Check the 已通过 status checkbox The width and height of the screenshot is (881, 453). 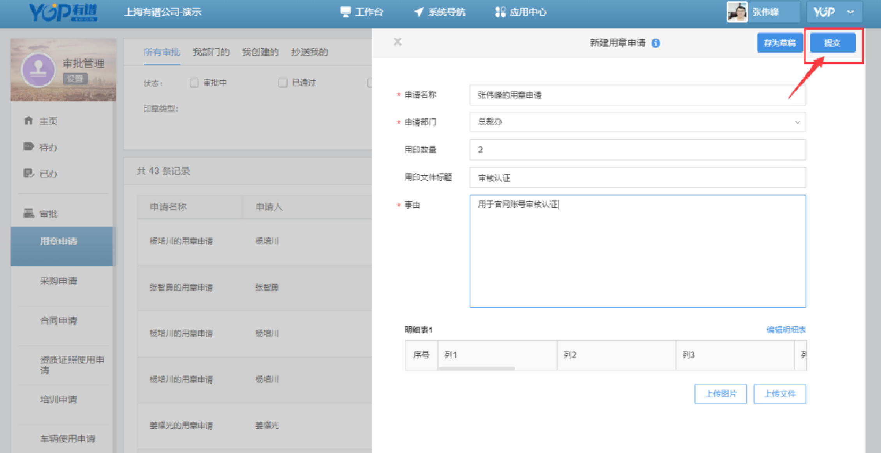tap(283, 83)
